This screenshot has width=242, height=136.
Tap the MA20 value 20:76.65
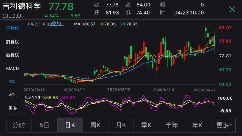coord(129,24)
